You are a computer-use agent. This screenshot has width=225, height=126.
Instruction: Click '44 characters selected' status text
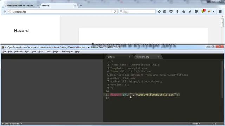tap(12, 124)
